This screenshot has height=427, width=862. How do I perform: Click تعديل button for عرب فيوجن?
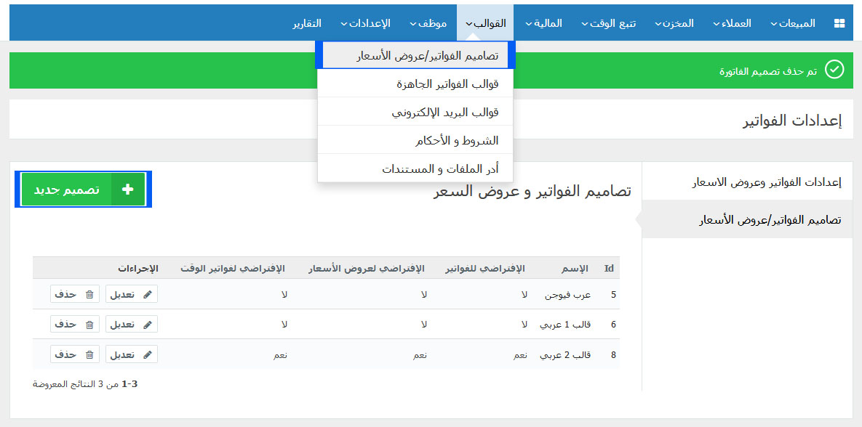click(x=132, y=294)
